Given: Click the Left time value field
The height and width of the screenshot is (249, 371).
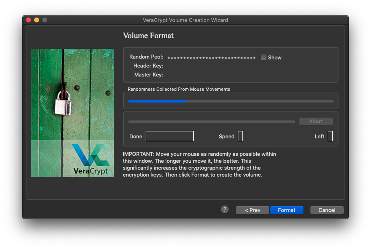Looking at the screenshot, I should pos(330,136).
